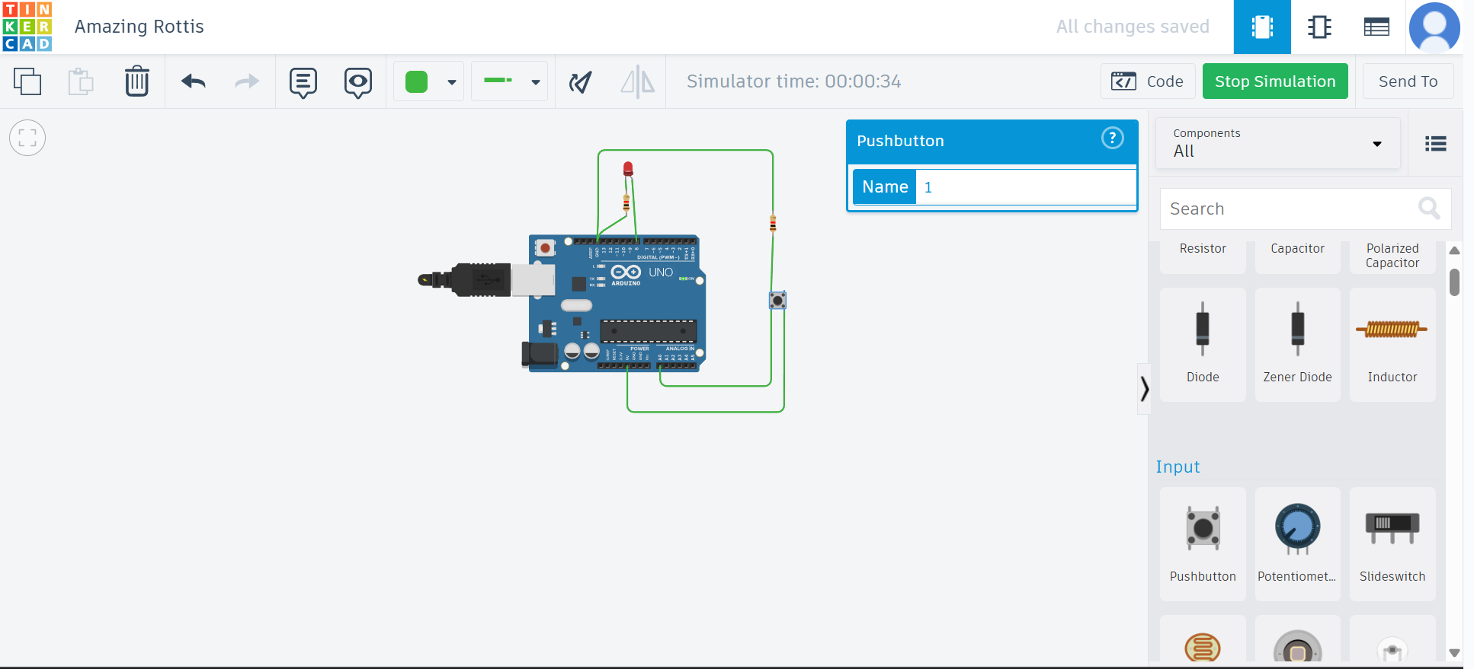The width and height of the screenshot is (1474, 669).
Task: Collapse the components panel chevron
Action: (x=1144, y=389)
